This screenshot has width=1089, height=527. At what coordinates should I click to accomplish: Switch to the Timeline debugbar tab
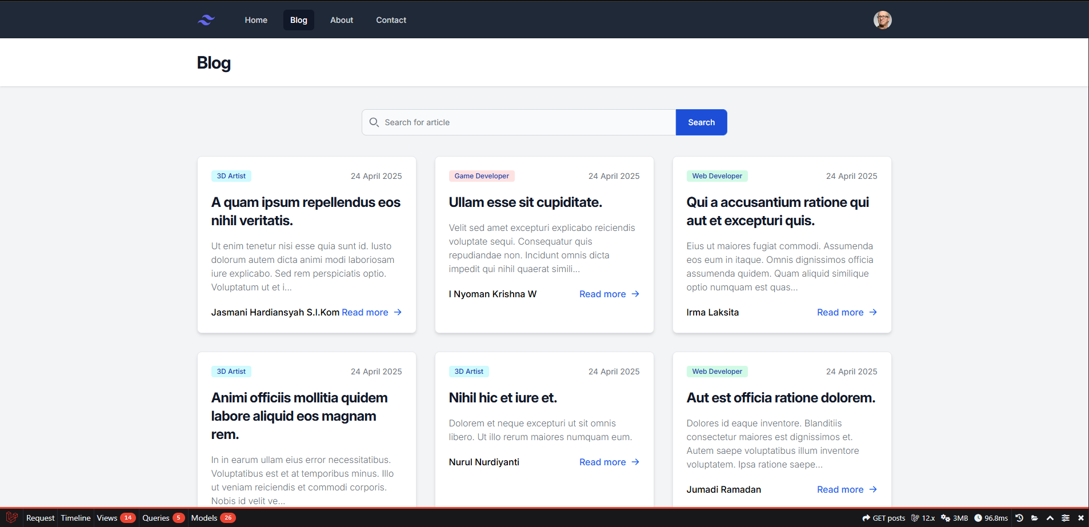75,518
